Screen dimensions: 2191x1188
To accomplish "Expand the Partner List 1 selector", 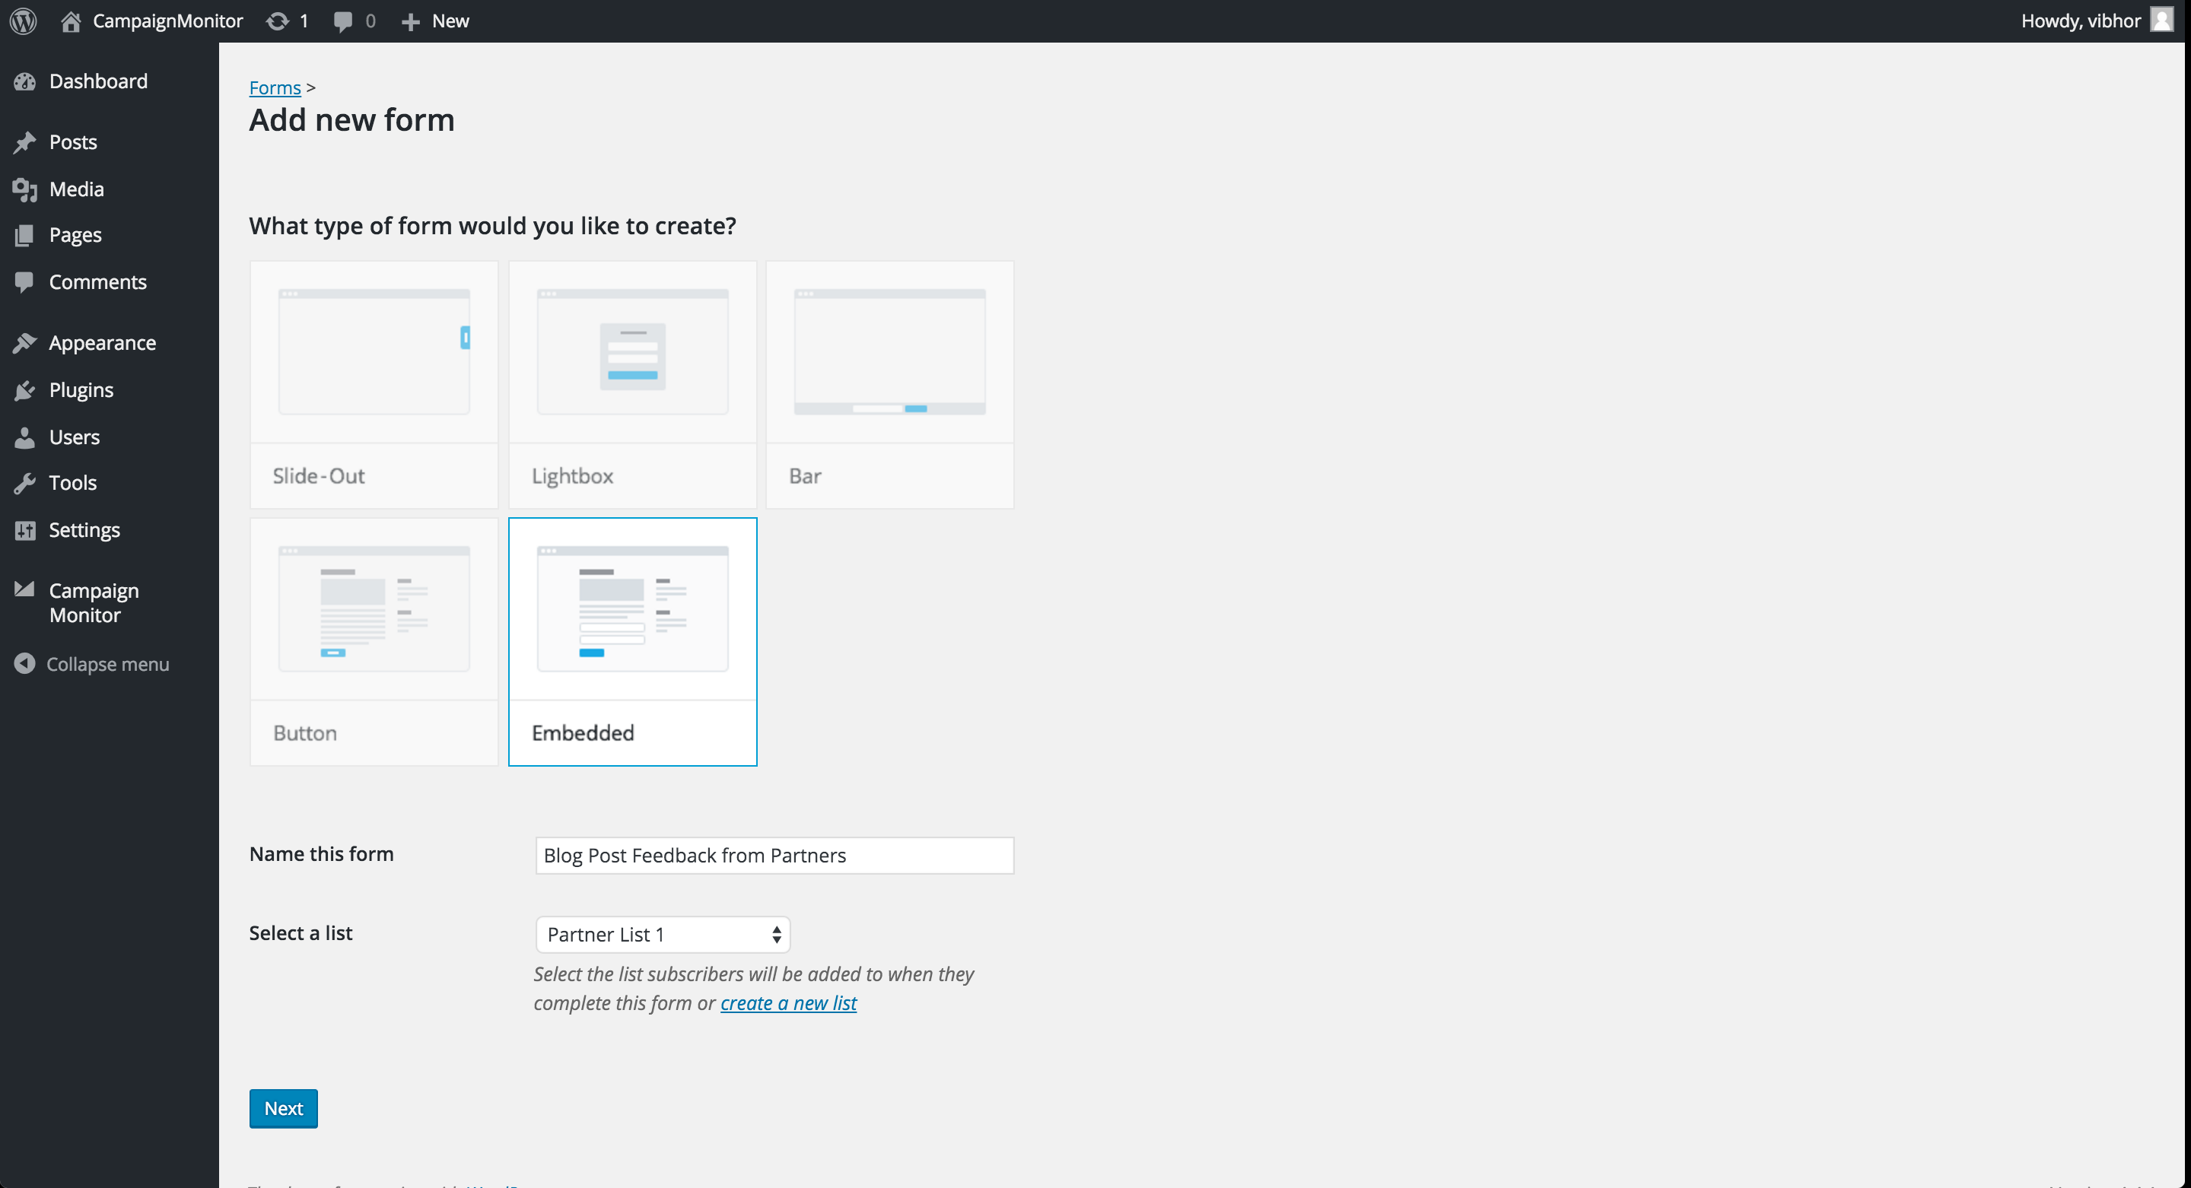I will coord(660,933).
